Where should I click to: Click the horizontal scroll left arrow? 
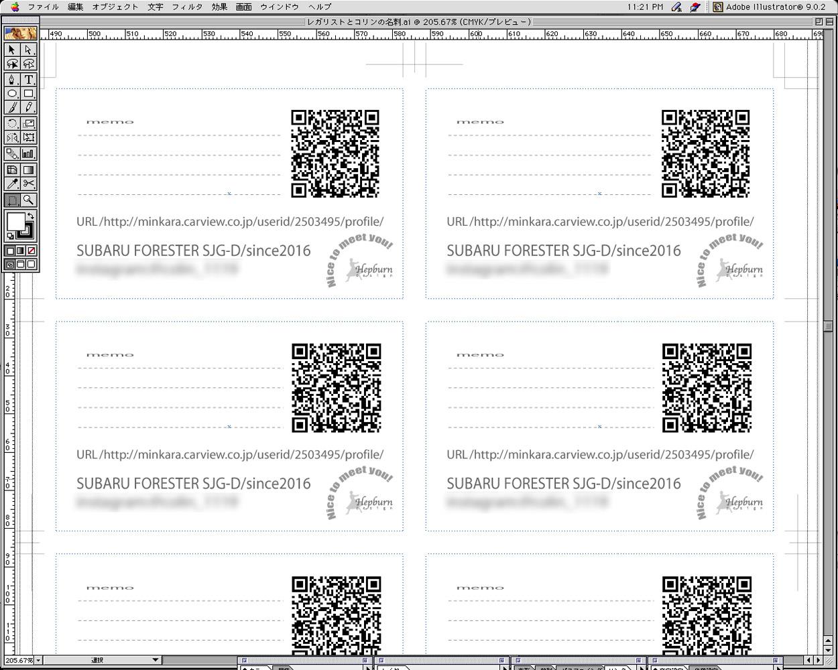(809, 661)
